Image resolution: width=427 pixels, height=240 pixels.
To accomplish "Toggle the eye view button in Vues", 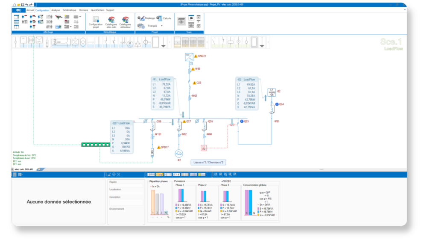I will (x=181, y=21).
